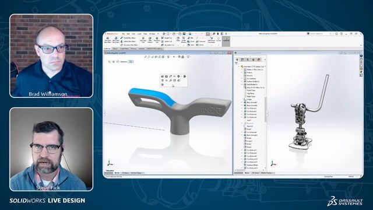Select the Intersect tool
This screenshot has width=373, height=210.
coord(200,41)
